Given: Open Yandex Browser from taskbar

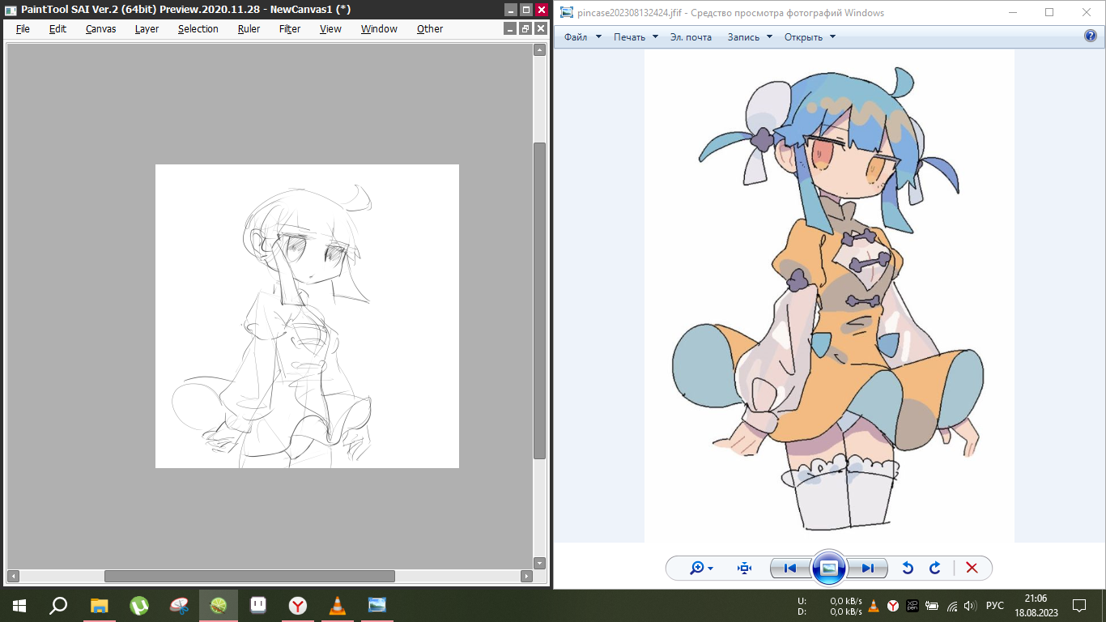Looking at the screenshot, I should tap(298, 605).
